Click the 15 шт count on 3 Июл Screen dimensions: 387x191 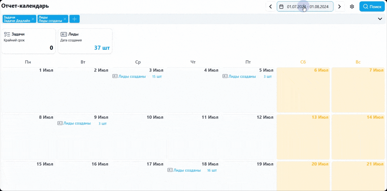coord(157,77)
